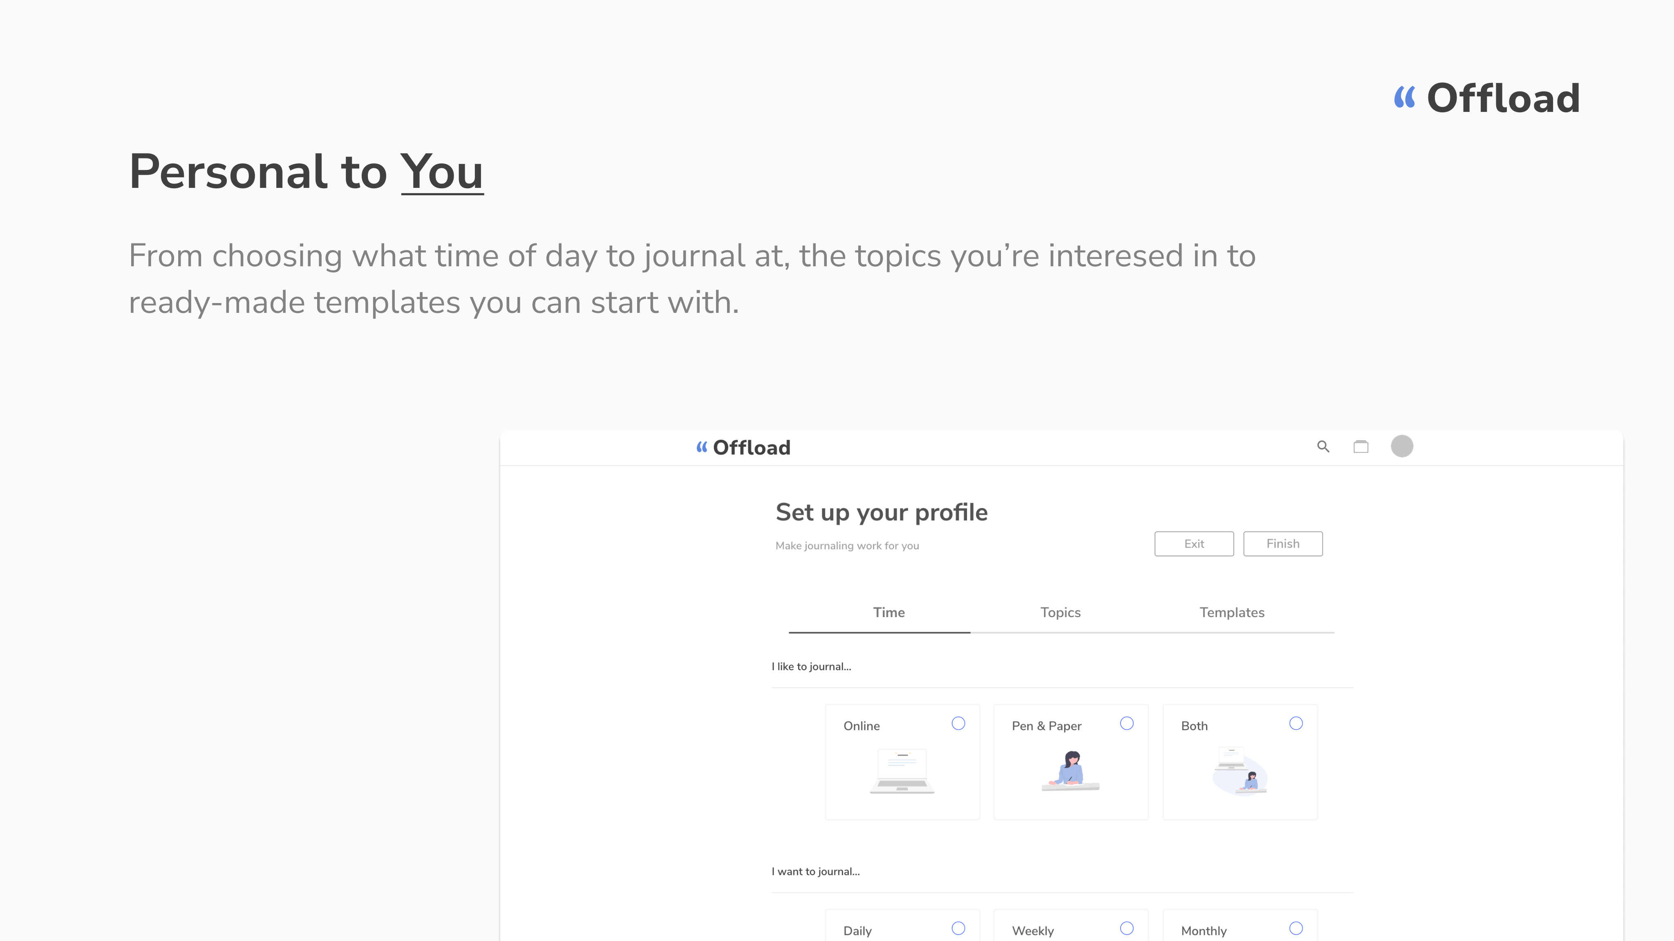The image size is (1674, 941).
Task: Open the profile avatar in the app header
Action: click(1402, 446)
